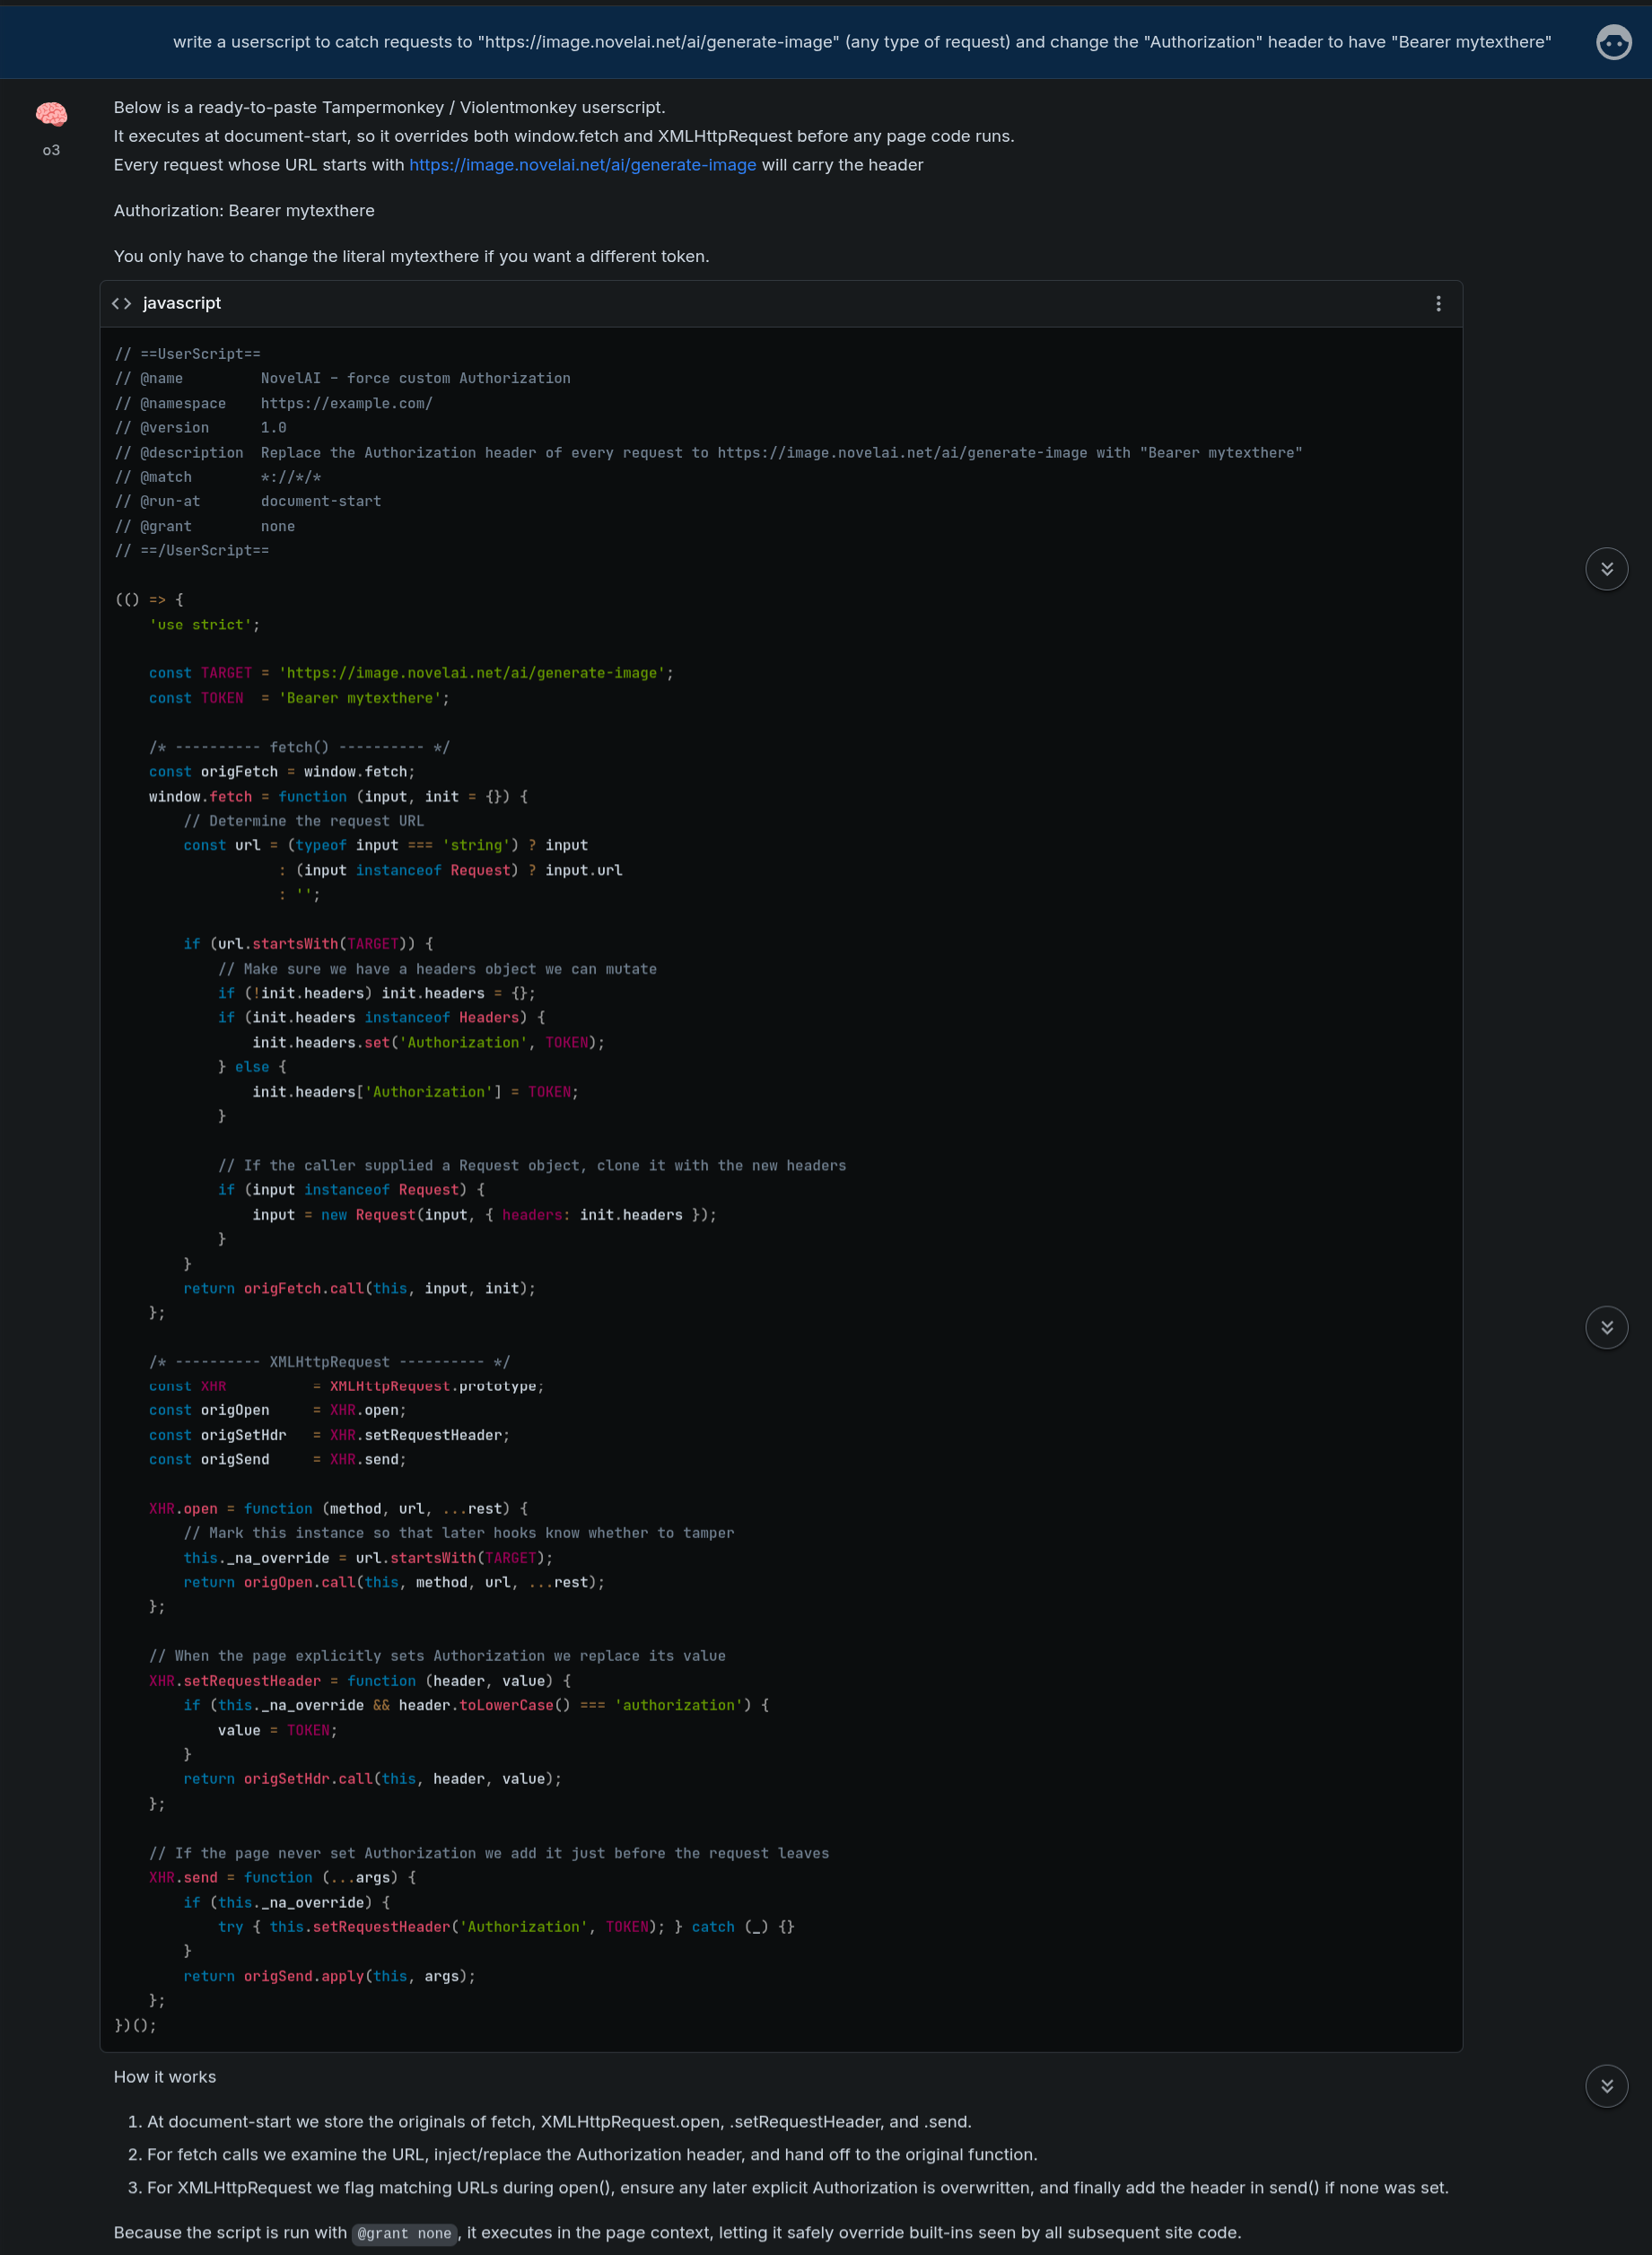Click the user avatar icon beside the prompt
The height and width of the screenshot is (2255, 1652).
pyautogui.click(x=1613, y=42)
